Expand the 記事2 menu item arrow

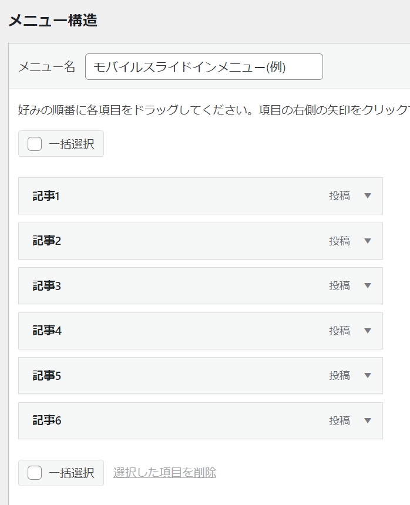(368, 241)
